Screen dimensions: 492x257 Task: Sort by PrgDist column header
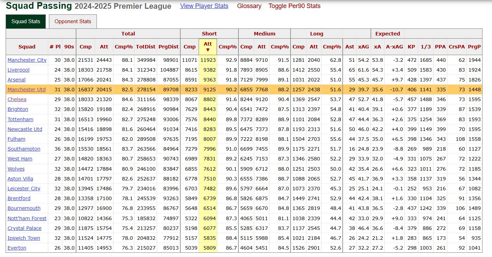point(168,47)
